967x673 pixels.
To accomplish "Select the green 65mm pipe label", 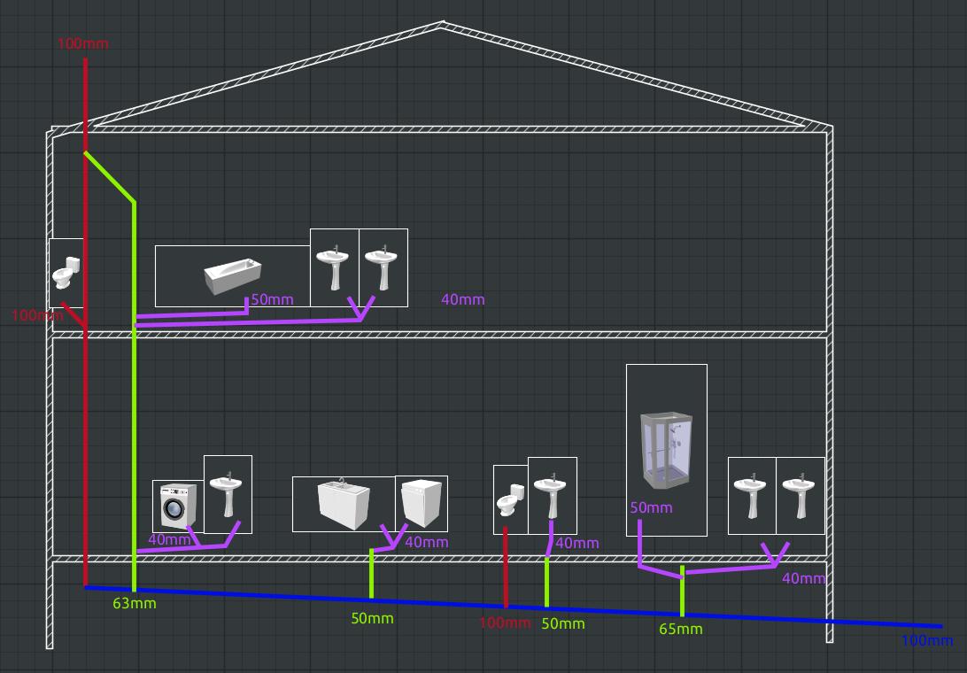I will coord(680,629).
